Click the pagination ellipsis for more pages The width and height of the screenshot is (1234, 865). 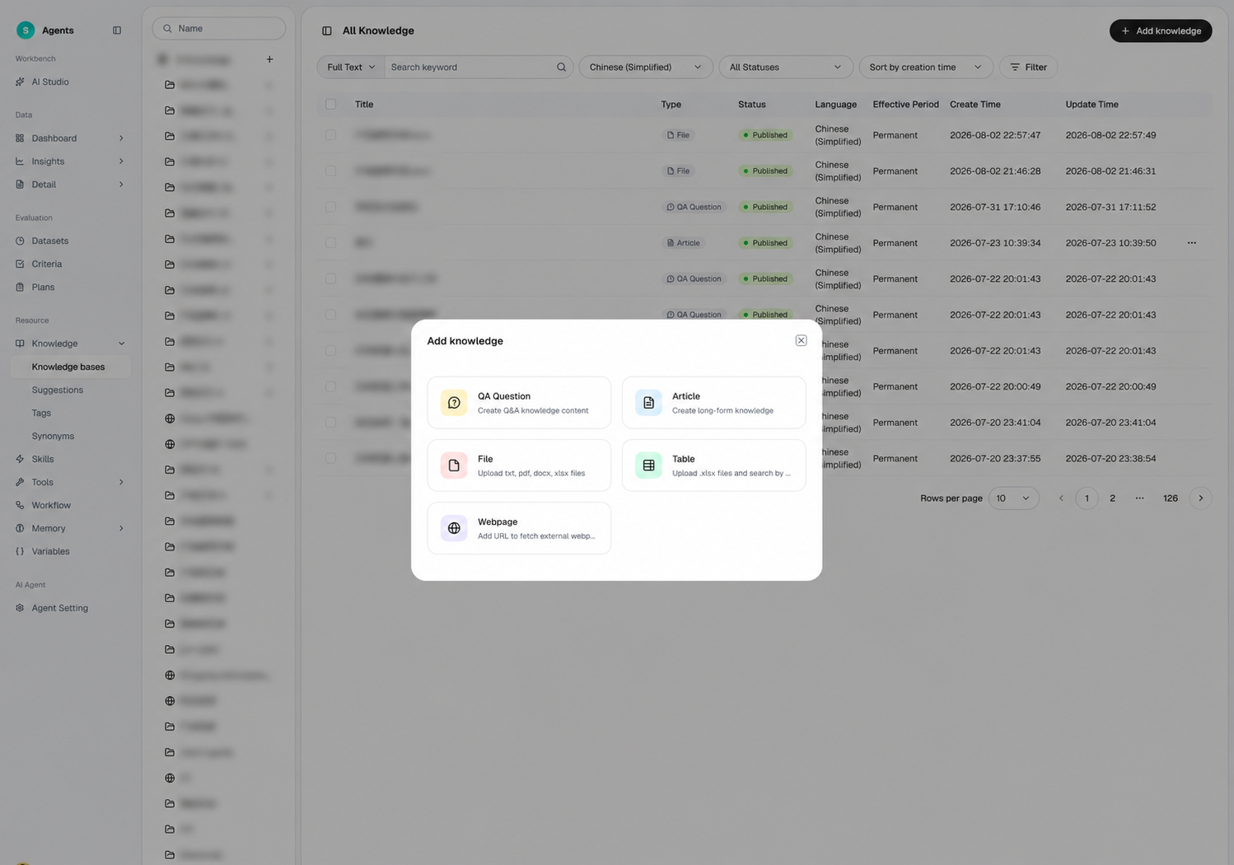point(1139,498)
